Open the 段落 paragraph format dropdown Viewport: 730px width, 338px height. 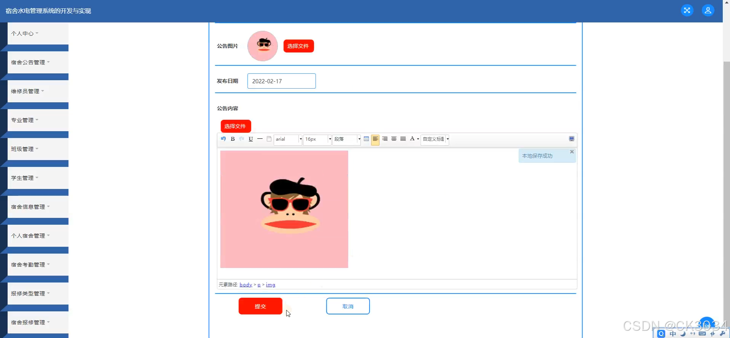(347, 139)
